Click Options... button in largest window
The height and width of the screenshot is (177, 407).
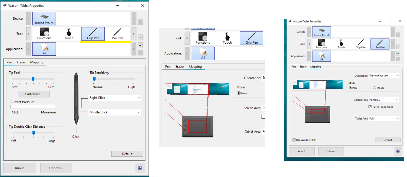(x=56, y=168)
